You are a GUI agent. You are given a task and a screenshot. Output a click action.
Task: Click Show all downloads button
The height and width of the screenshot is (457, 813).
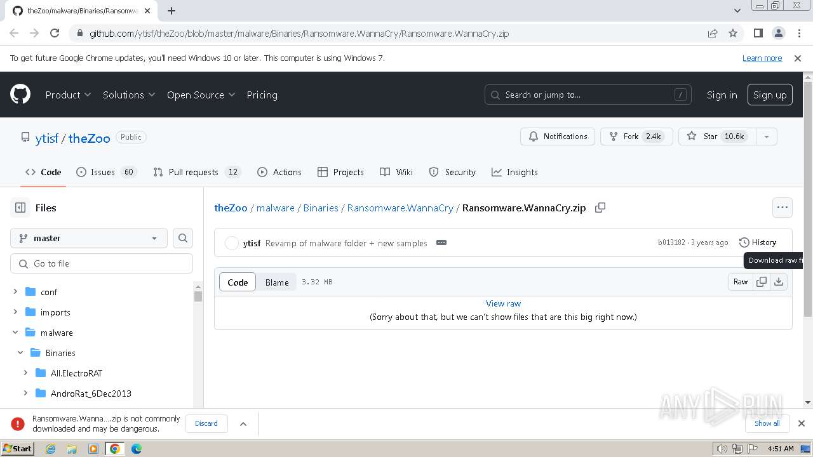pos(767,423)
